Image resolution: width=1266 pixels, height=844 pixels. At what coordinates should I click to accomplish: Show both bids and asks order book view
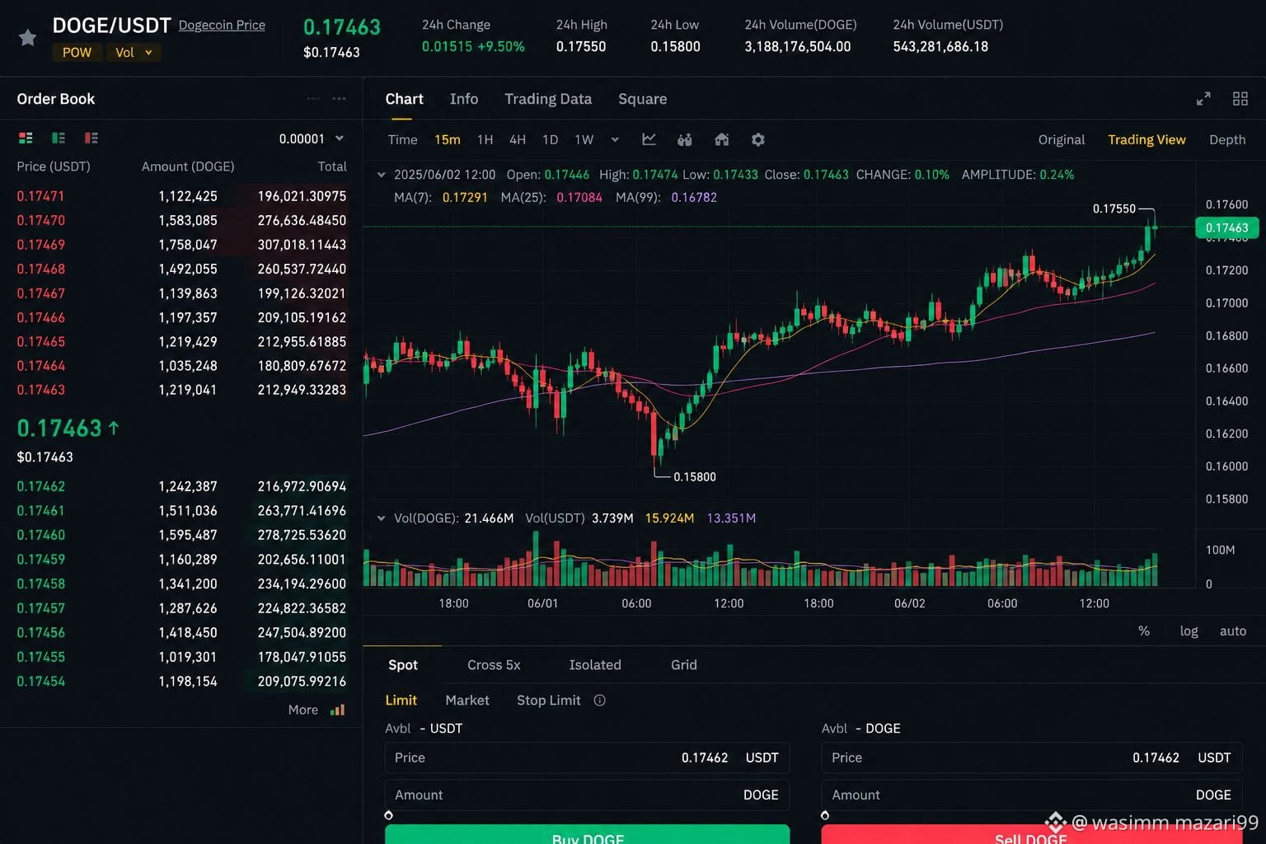[26, 138]
